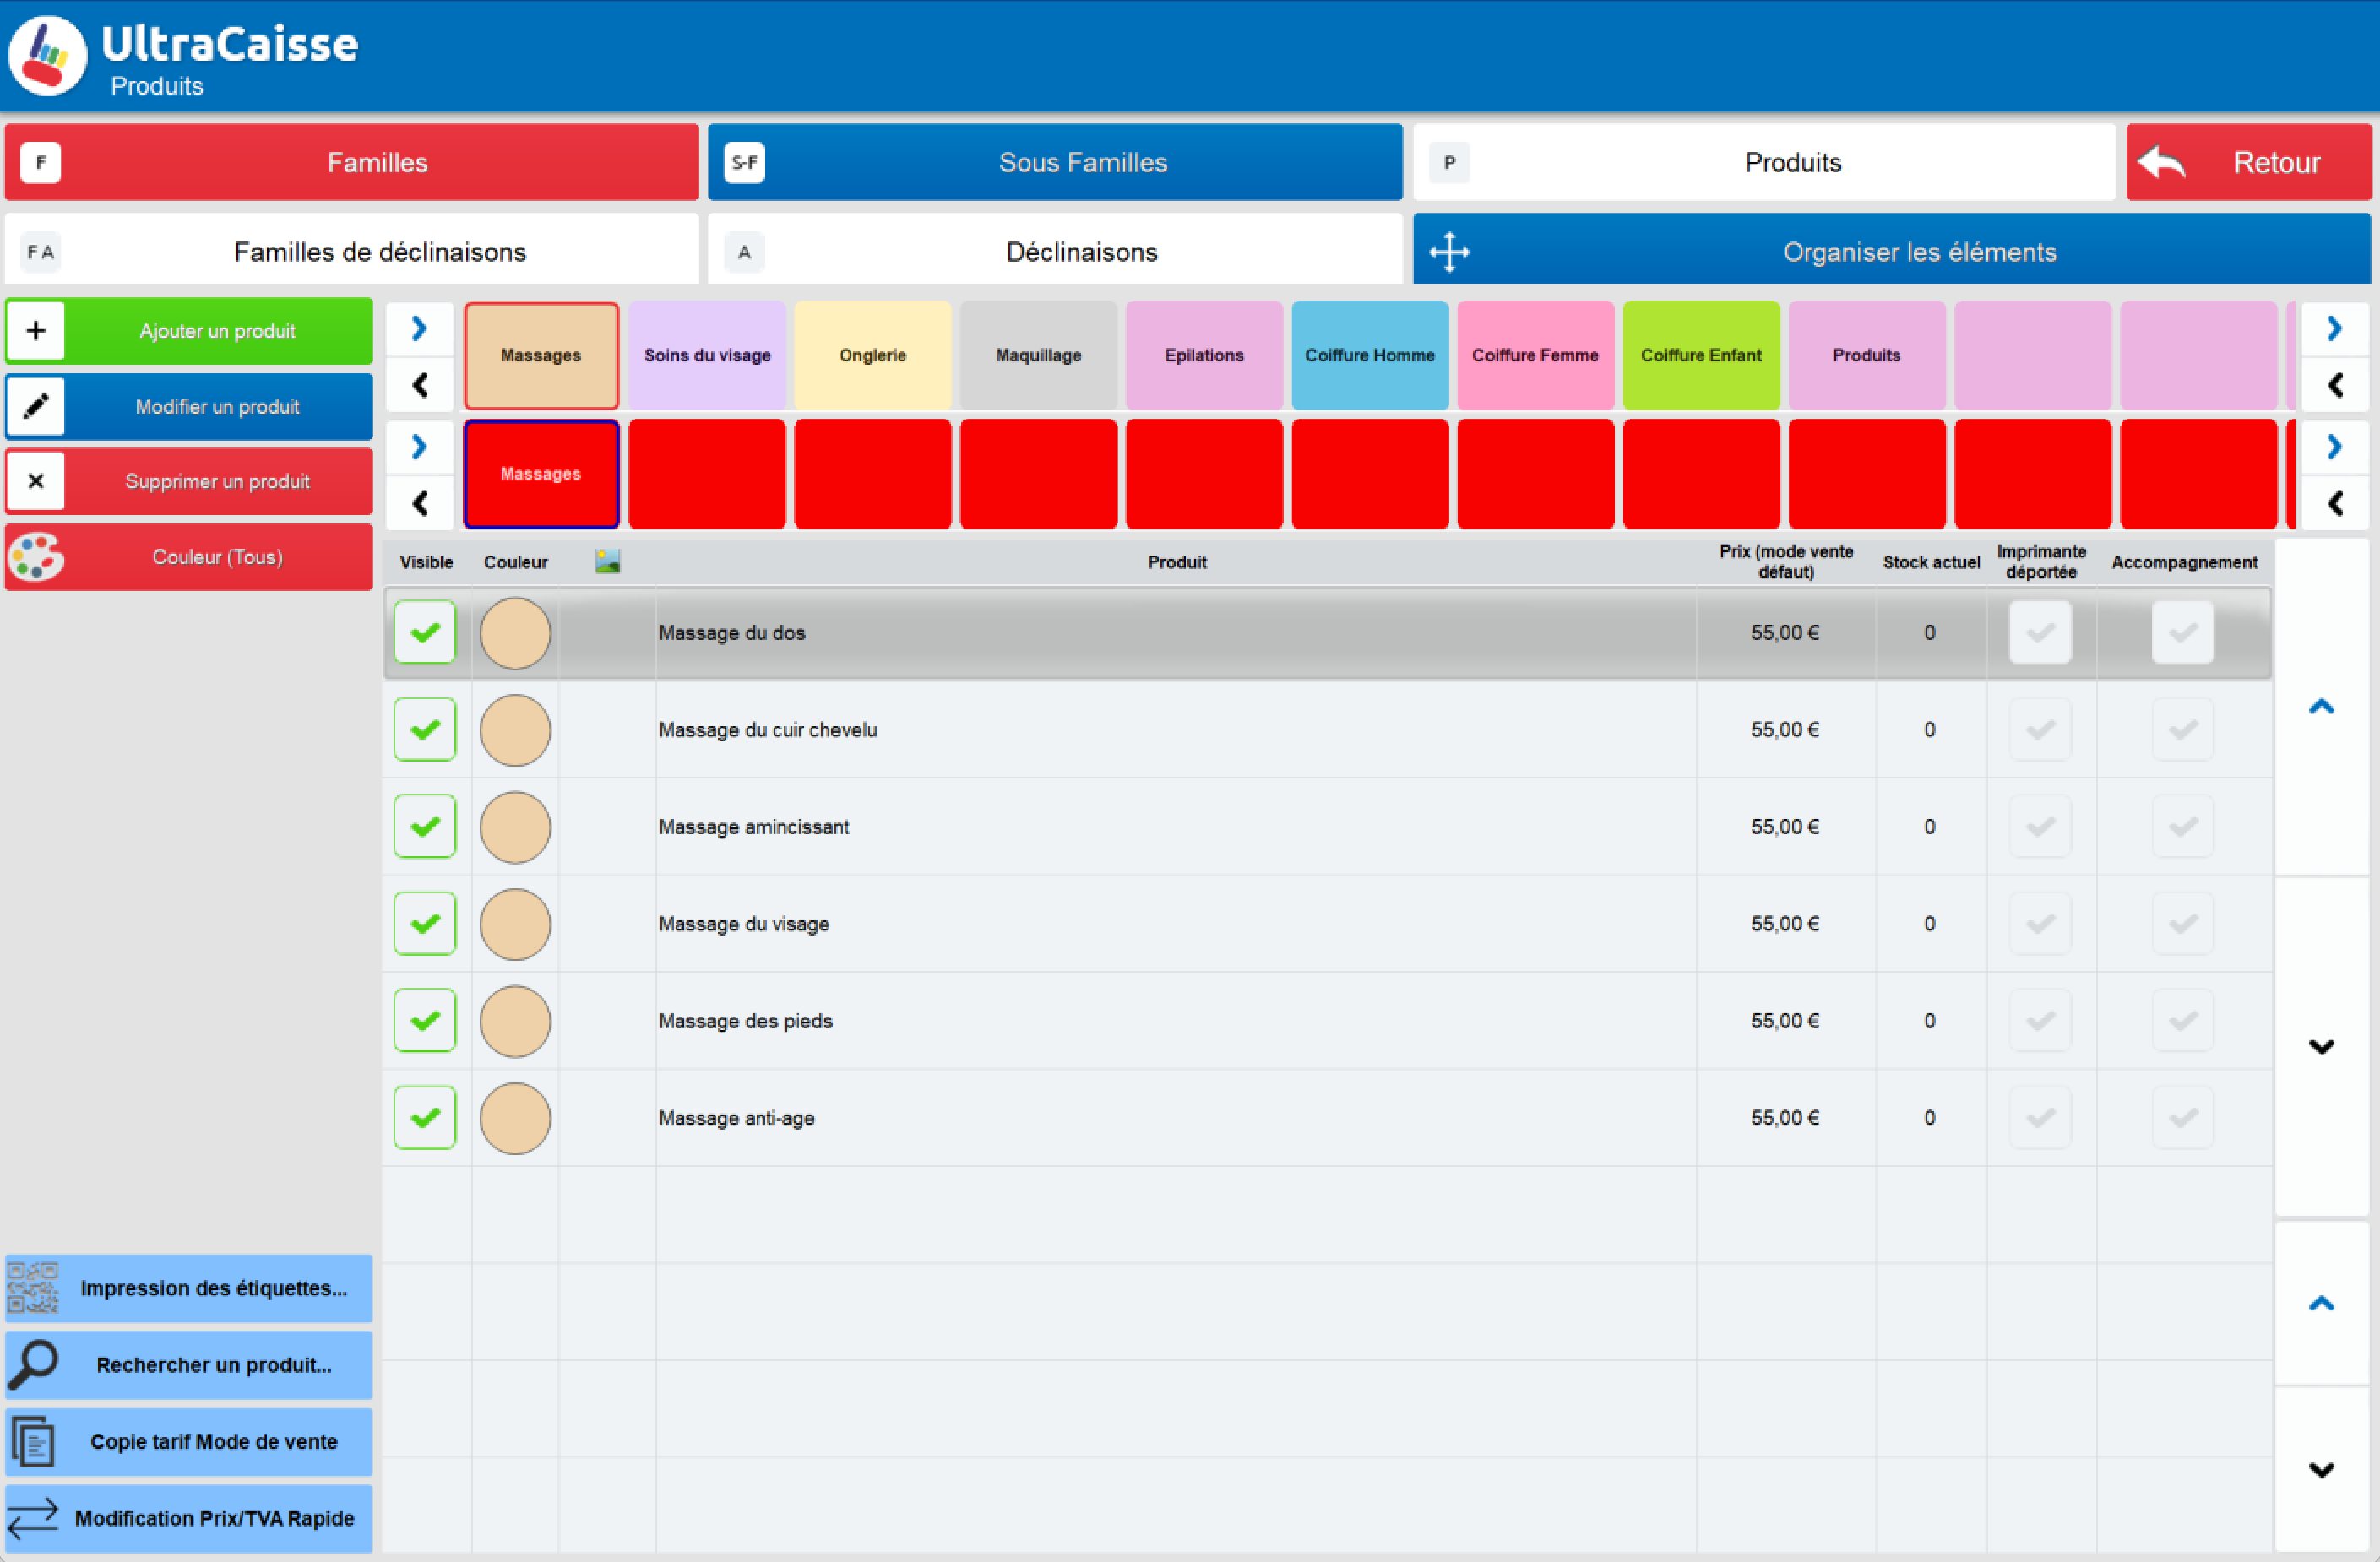Enable Accompagnement for Massage du cuir chevelu
This screenshot has height=1562, width=2380.
point(2182,729)
